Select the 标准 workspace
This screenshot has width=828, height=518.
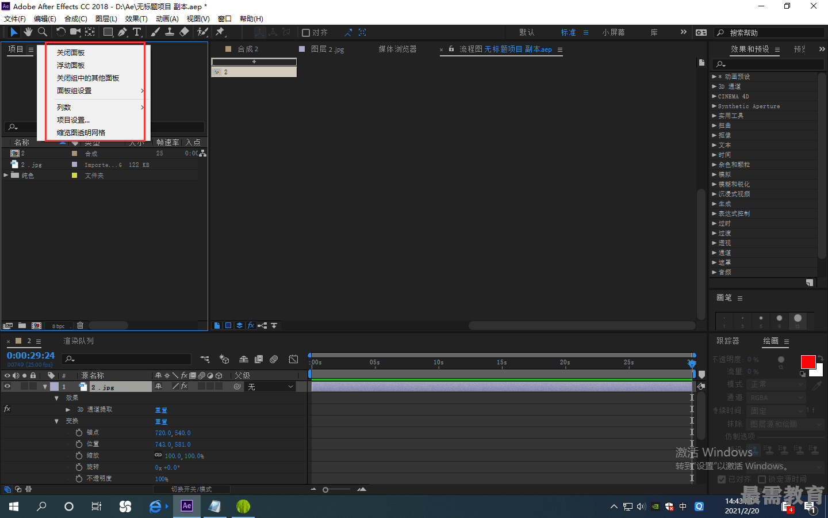pyautogui.click(x=568, y=33)
